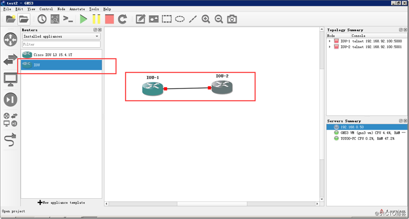Open console to all devices icon
This screenshot has width=409, height=219.
pyautogui.click(x=68, y=19)
